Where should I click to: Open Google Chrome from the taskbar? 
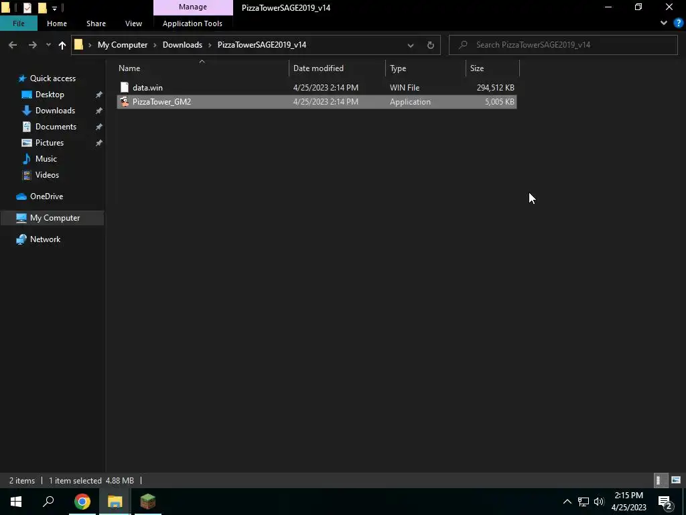click(x=82, y=502)
